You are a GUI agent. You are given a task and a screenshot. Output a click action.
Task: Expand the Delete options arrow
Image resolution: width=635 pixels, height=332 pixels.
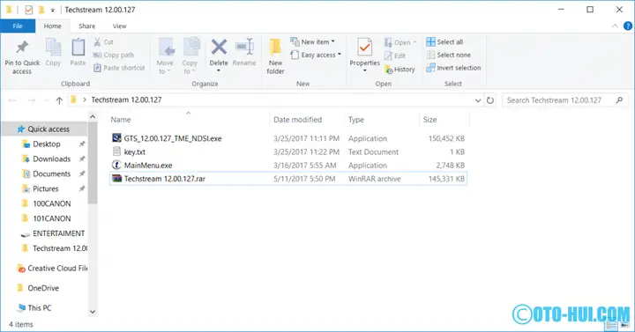[219, 70]
